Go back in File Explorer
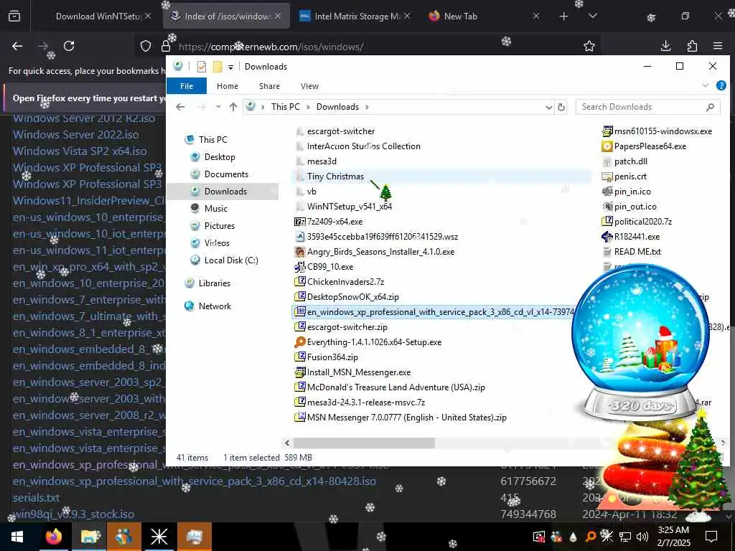Viewport: 735px width, 551px height. pyautogui.click(x=180, y=107)
